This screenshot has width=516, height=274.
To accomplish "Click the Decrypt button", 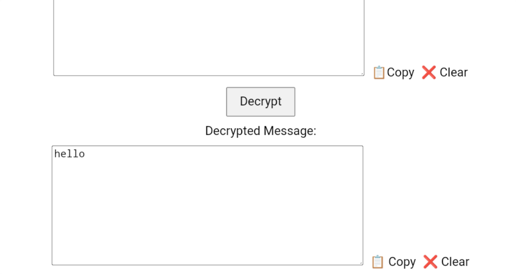I will pos(261,102).
